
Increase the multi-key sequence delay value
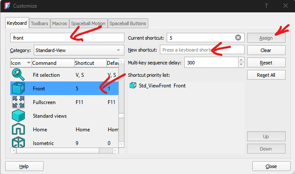[x=241, y=61]
